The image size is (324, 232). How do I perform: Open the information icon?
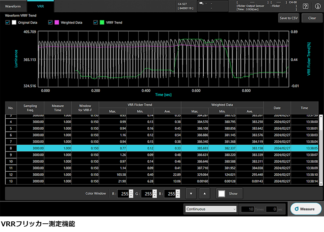(318, 6)
